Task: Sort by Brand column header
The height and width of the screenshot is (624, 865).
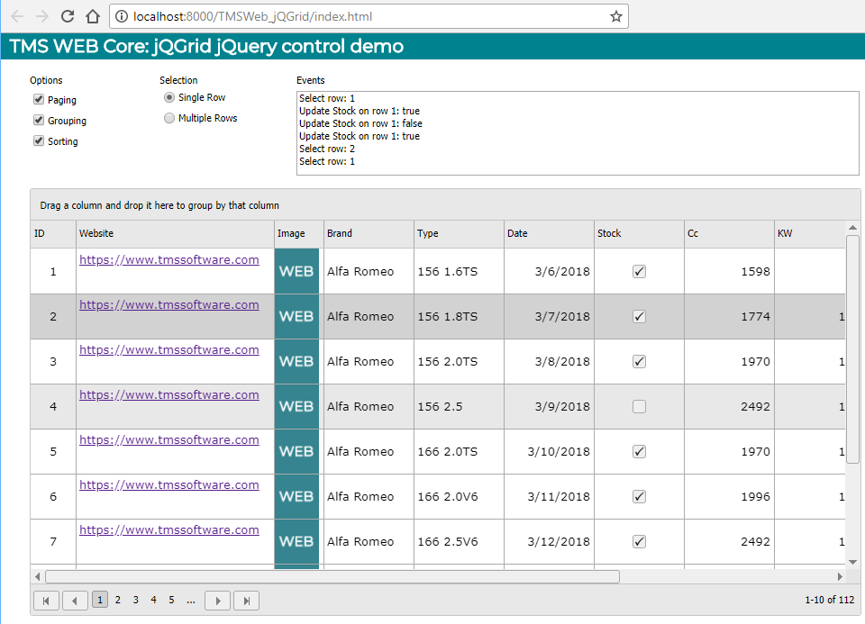Action: (369, 234)
